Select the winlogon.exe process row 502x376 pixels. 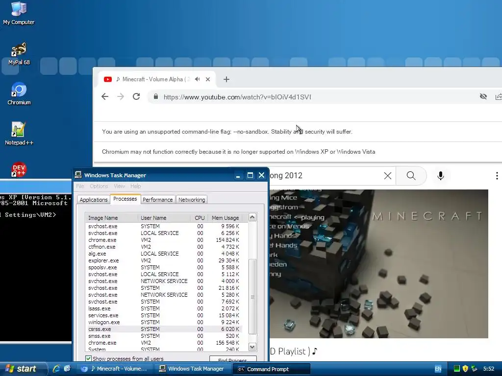point(164,322)
